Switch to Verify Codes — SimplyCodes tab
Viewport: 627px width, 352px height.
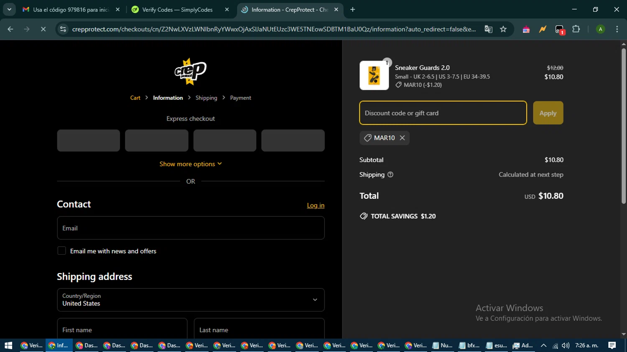tap(177, 9)
